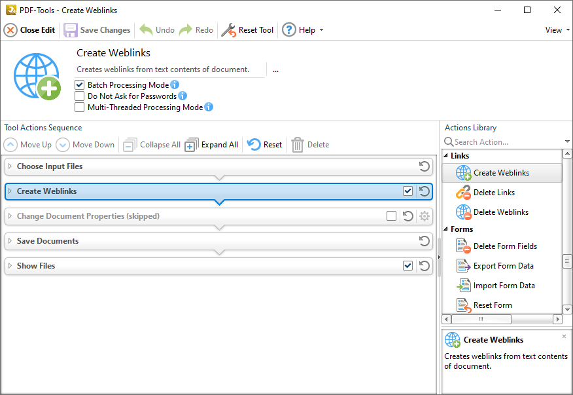This screenshot has width=573, height=395.
Task: Open settings gear on Change Document Properties
Action: coord(425,216)
